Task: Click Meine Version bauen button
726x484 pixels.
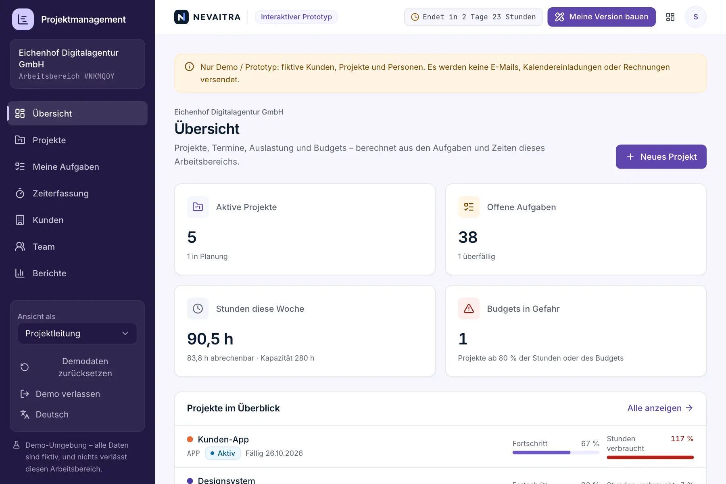Action: coord(601,17)
